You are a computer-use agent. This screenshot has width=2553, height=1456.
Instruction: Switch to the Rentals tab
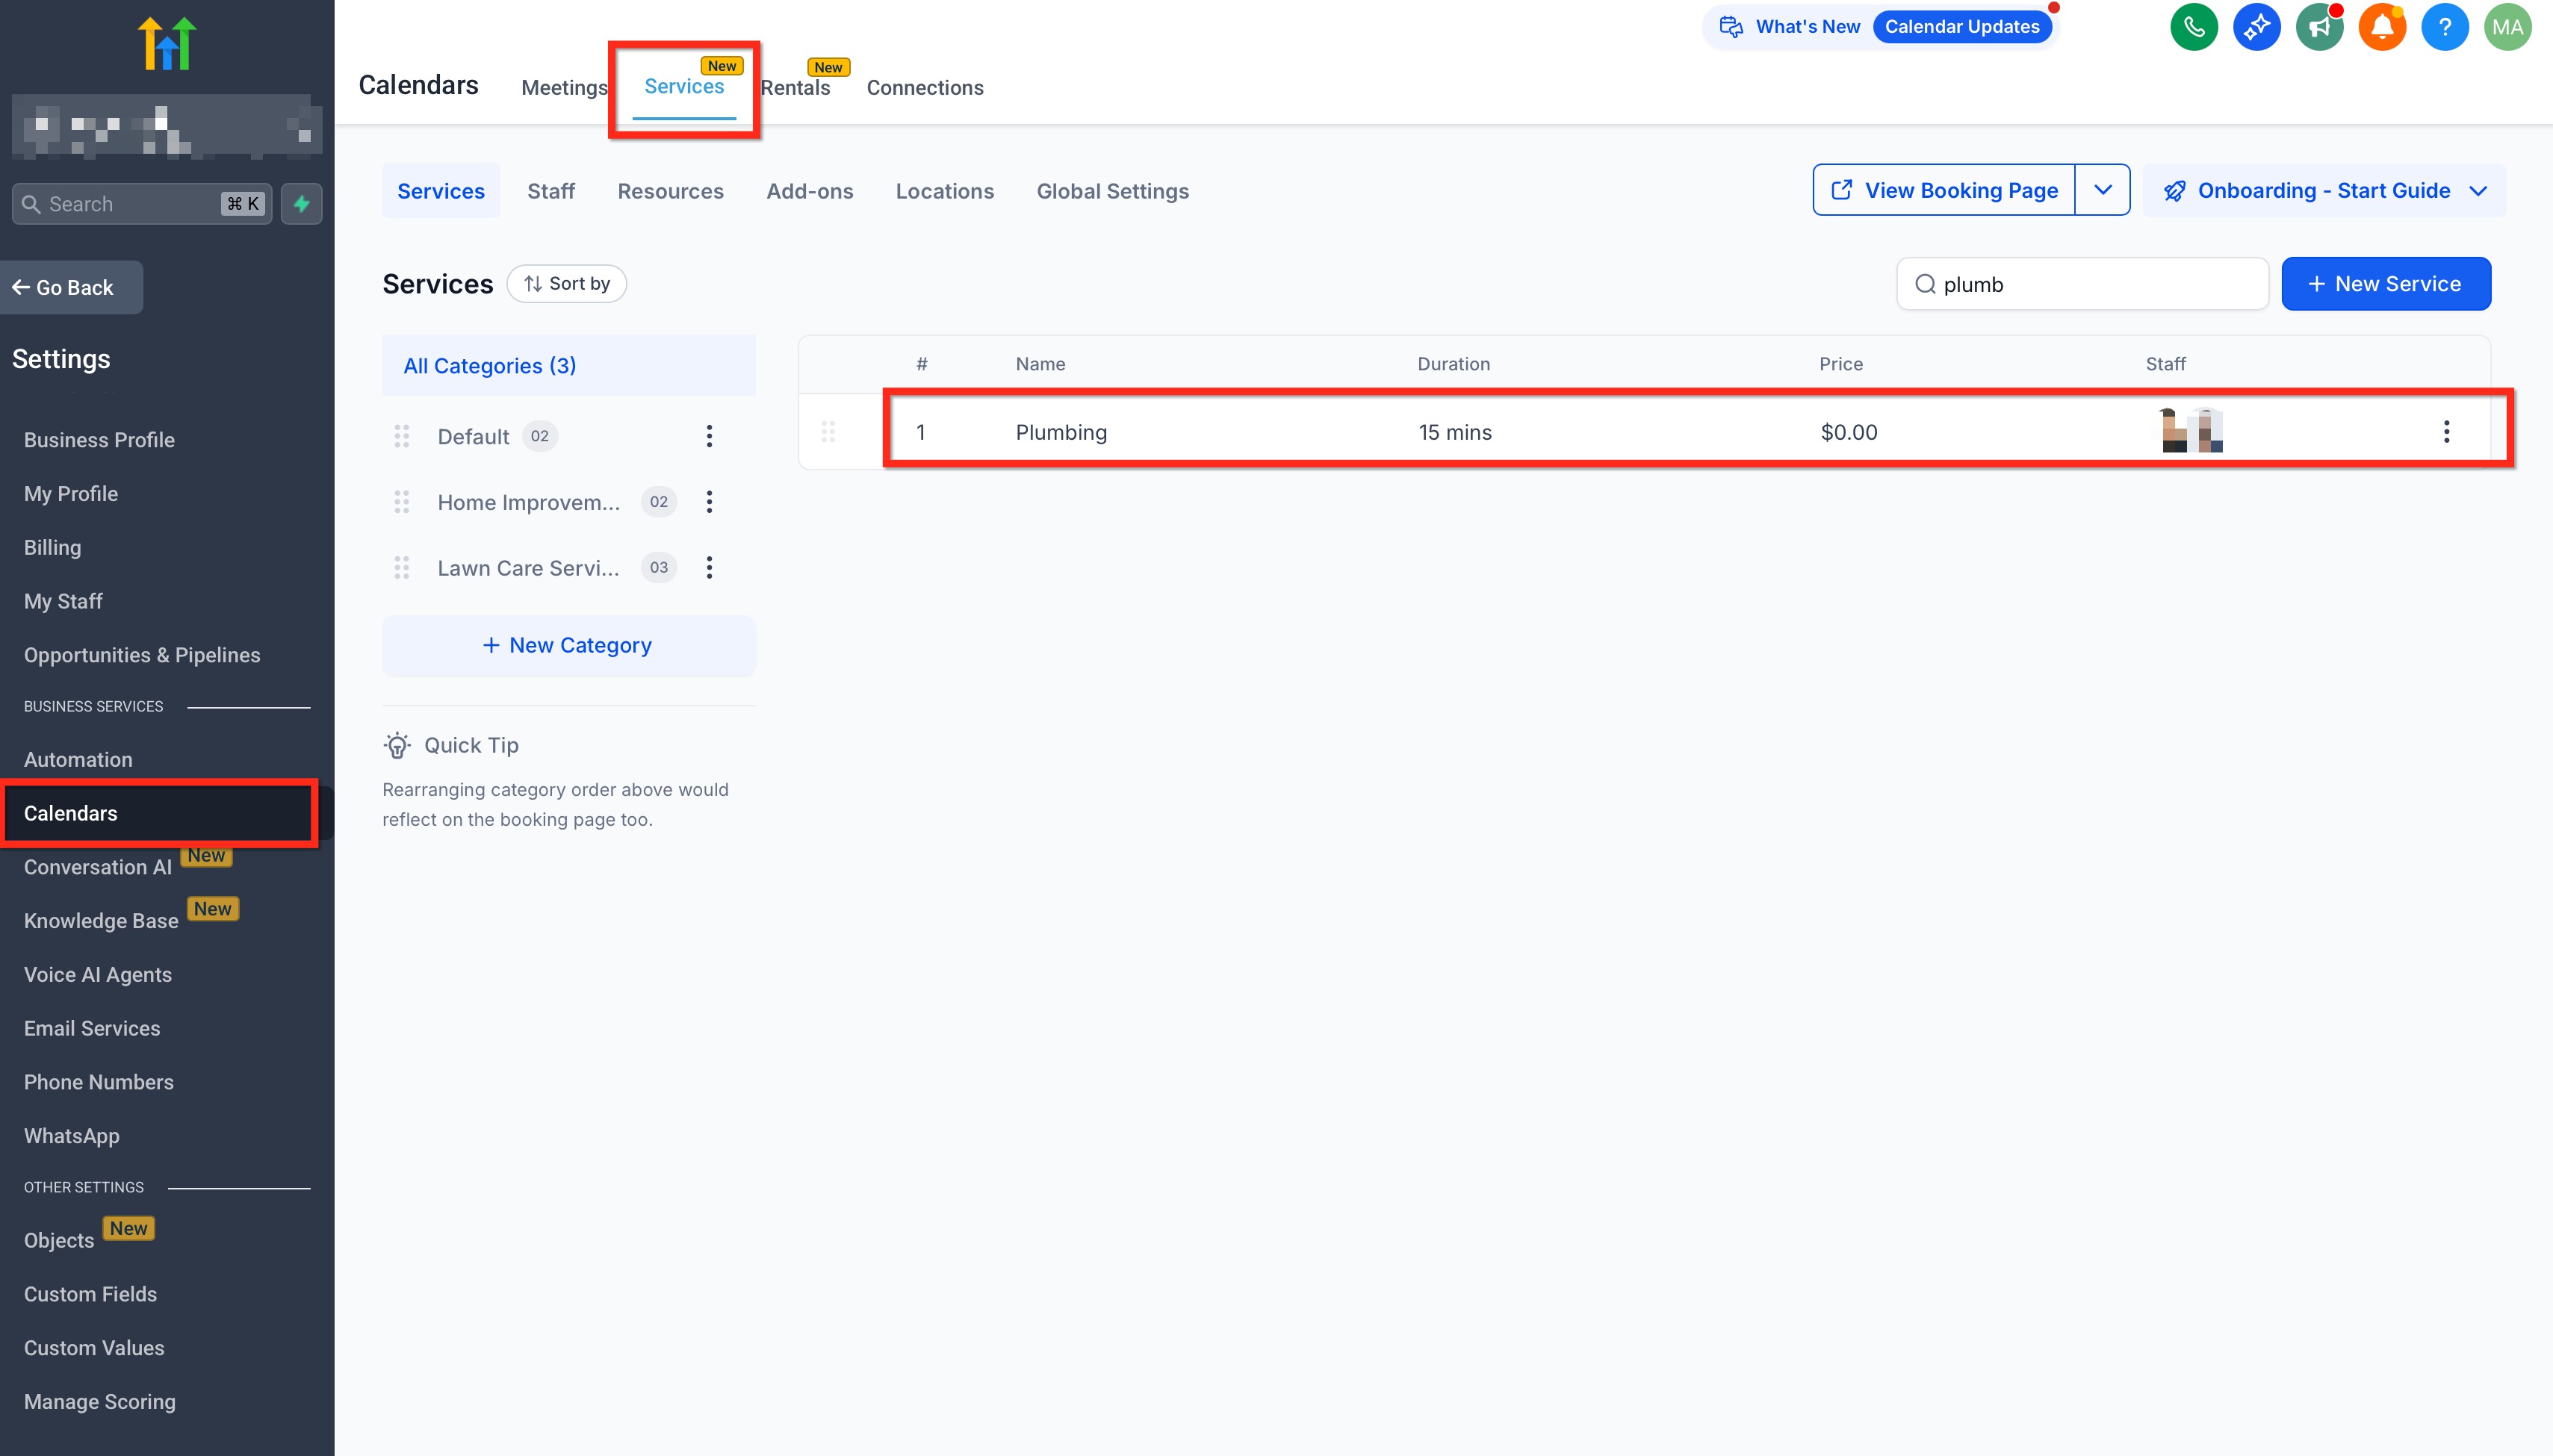[x=795, y=88]
